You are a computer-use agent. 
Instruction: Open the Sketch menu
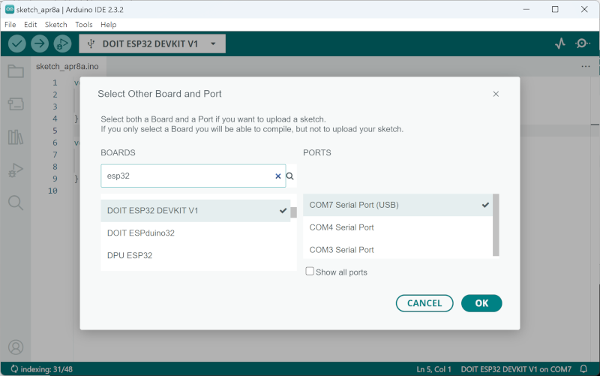click(x=55, y=25)
